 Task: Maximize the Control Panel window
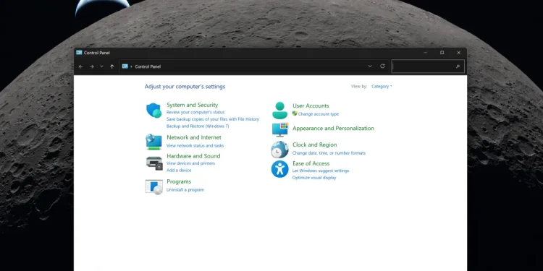[x=442, y=53]
